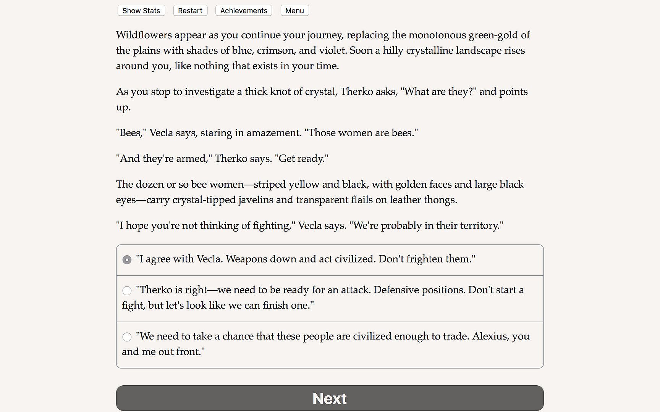Select the "I agree with Vecla" radio button
660x412 pixels.
point(127,260)
